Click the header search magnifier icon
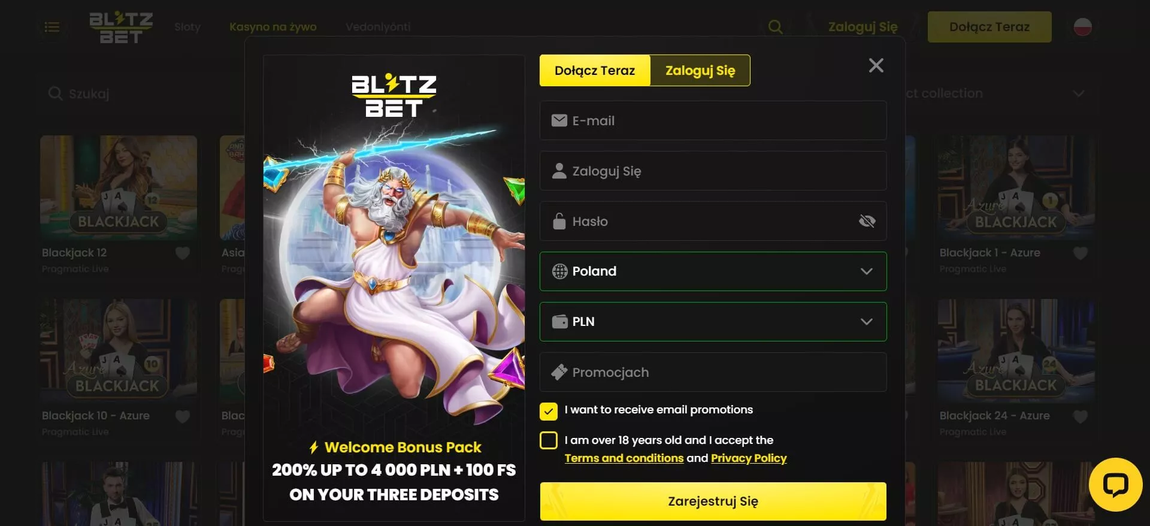Image resolution: width=1150 pixels, height=526 pixels. point(775,27)
